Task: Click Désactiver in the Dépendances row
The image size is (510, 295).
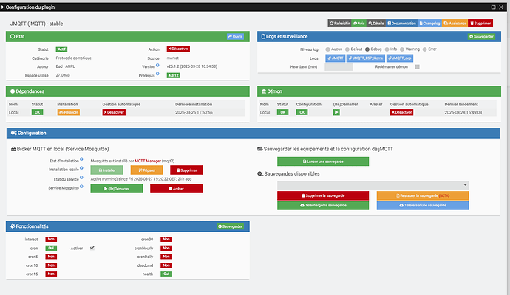Action: (114, 112)
